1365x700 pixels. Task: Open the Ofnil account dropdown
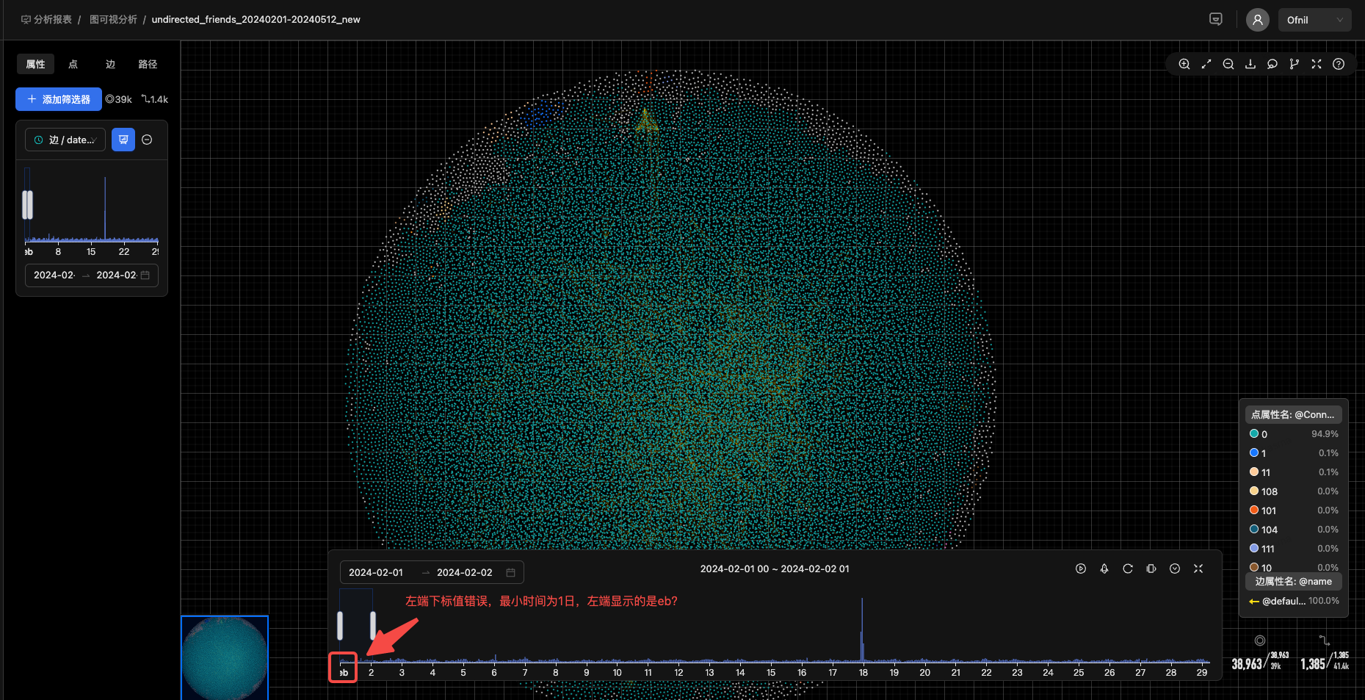pos(1315,20)
